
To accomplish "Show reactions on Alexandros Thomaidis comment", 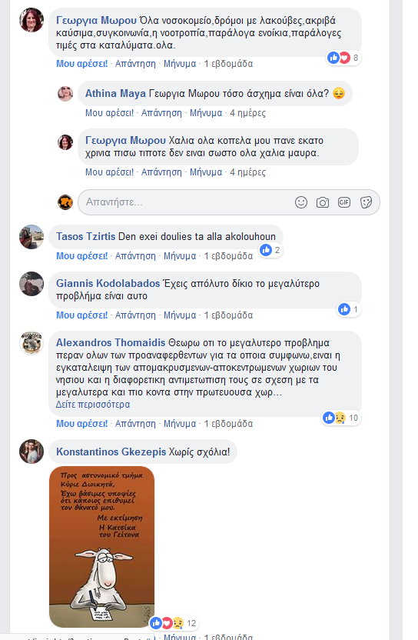I will click(341, 418).
